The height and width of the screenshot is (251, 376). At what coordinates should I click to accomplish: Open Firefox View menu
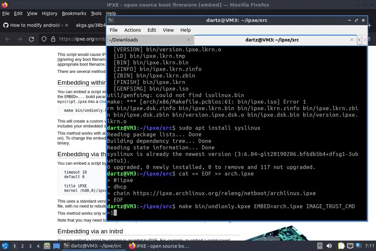pyautogui.click(x=32, y=13)
